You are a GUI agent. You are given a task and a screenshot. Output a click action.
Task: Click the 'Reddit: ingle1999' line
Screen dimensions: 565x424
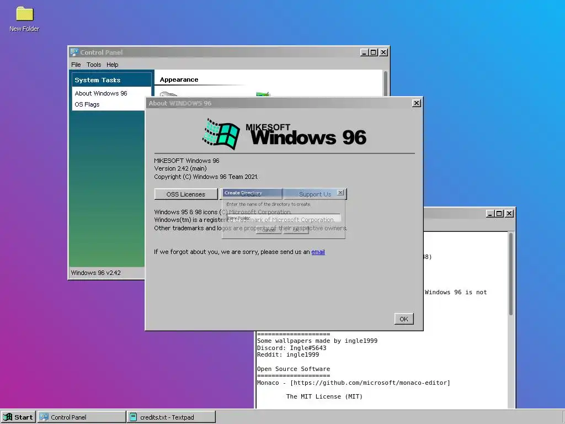coord(288,355)
